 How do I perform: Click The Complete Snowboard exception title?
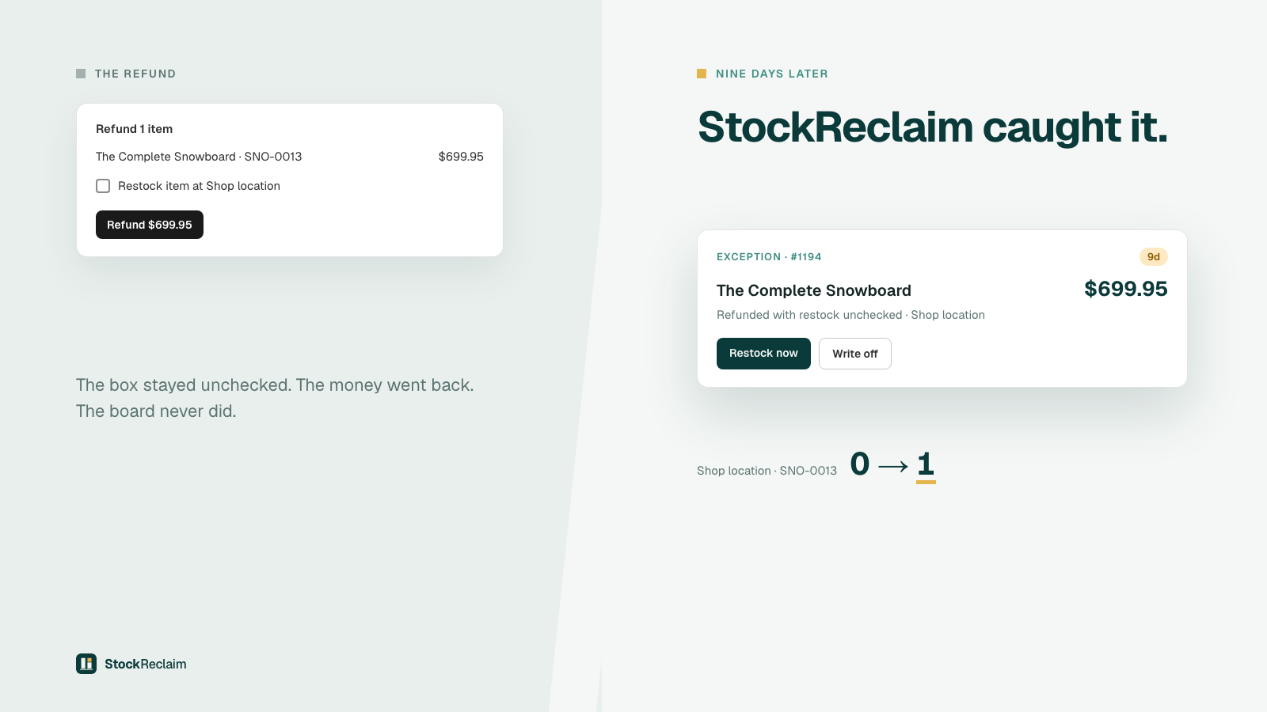click(x=814, y=290)
